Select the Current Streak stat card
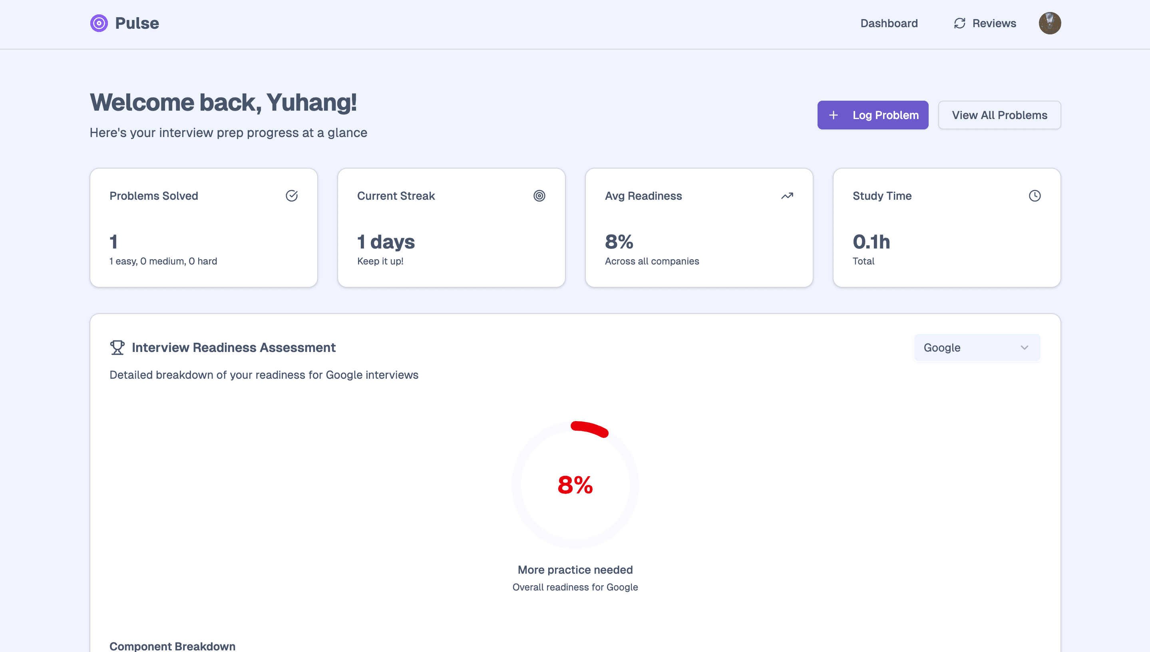Viewport: 1150px width, 652px height. coord(451,227)
